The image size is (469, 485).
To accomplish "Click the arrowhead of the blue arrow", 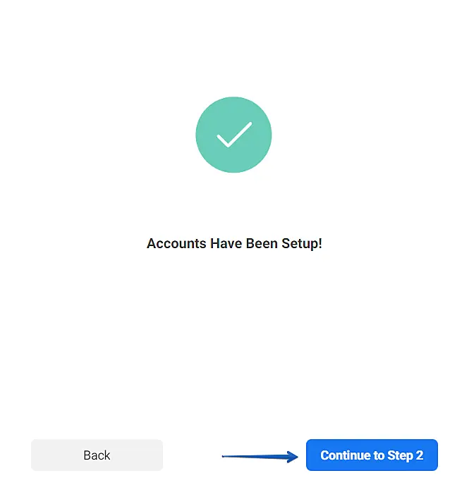I will coord(293,457).
